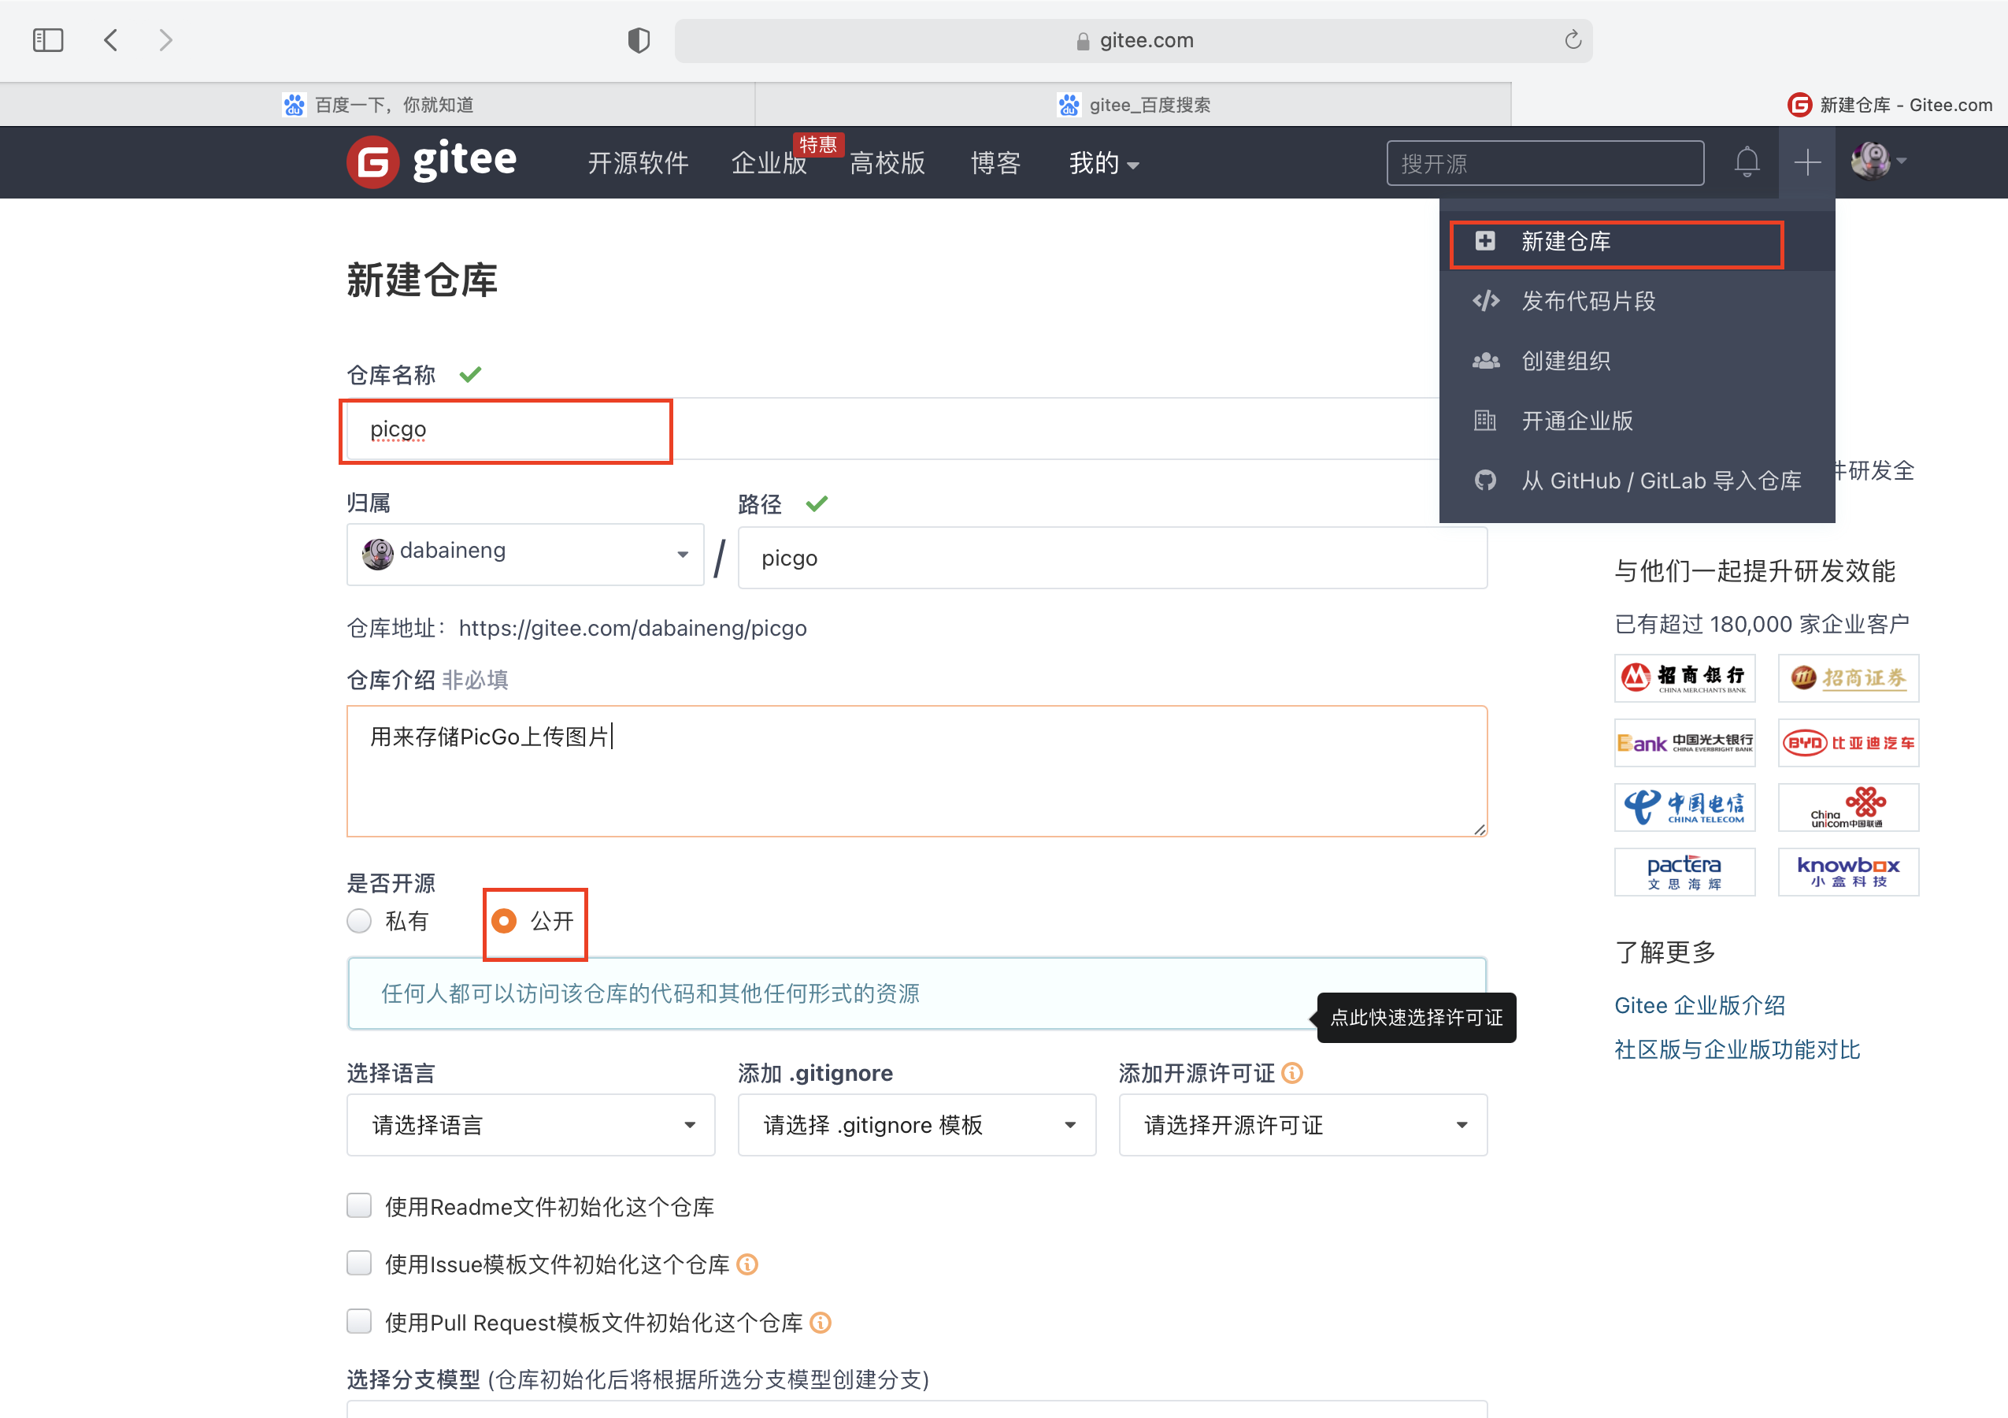
Task: Switch to the 新建仓库 - Gitee.com tab
Action: 1889,105
